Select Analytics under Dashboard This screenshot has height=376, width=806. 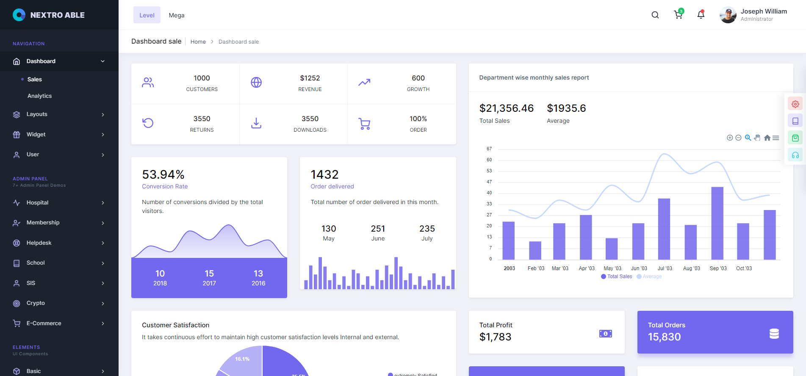[39, 96]
